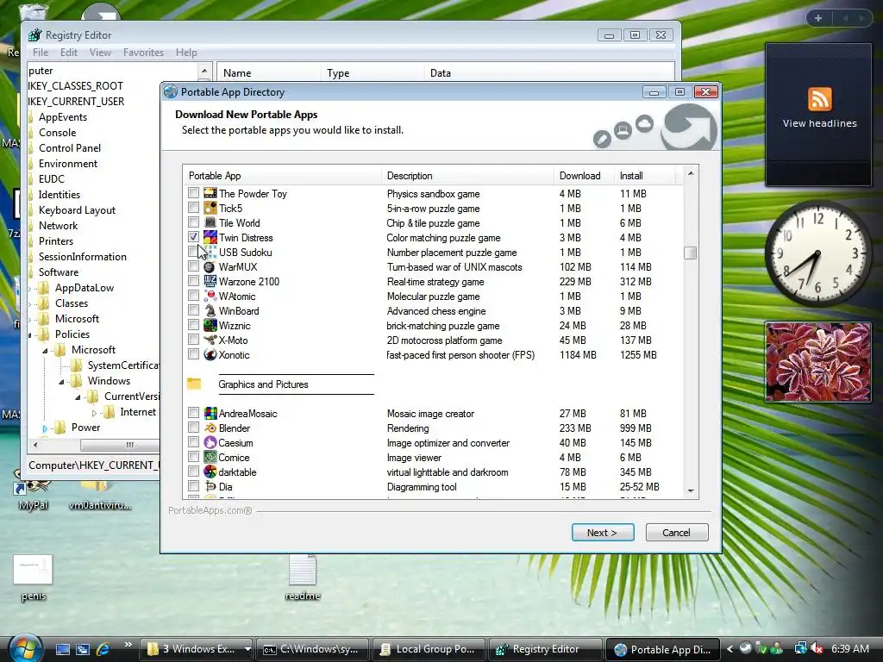Open the View menu in Registry Editor
883x662 pixels.
[x=100, y=53]
